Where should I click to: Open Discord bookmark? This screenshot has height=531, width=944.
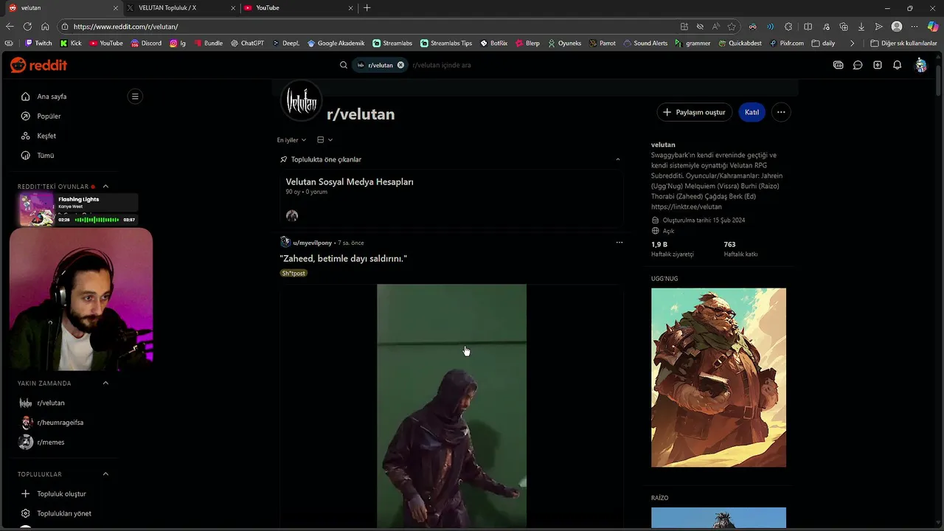pos(146,44)
